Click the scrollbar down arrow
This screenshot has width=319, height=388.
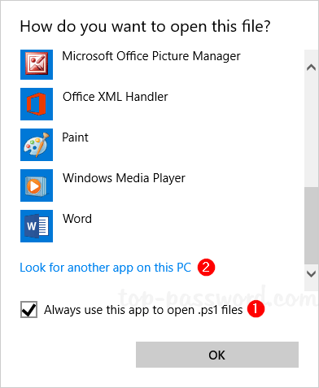tap(311, 273)
